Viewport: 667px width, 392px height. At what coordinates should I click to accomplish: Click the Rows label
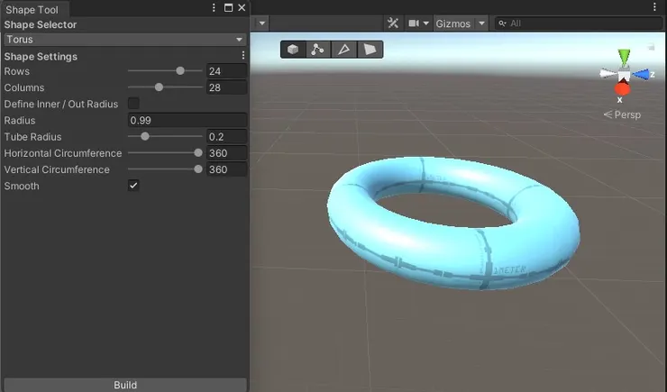point(17,71)
